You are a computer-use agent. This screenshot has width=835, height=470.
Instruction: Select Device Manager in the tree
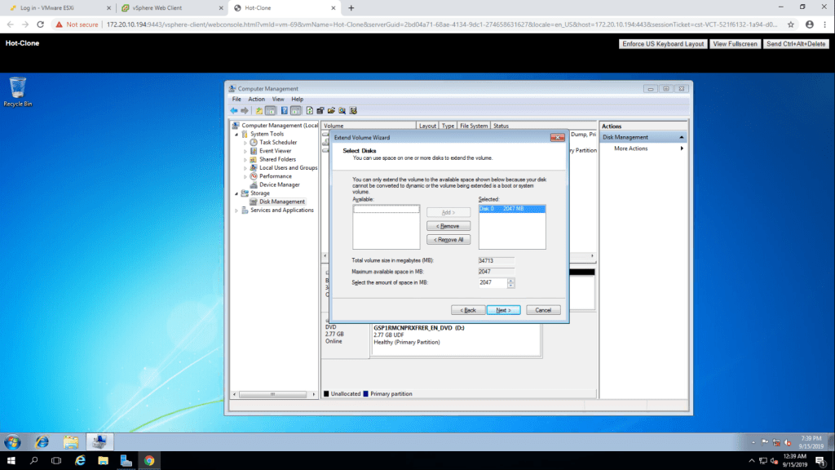[279, 184]
